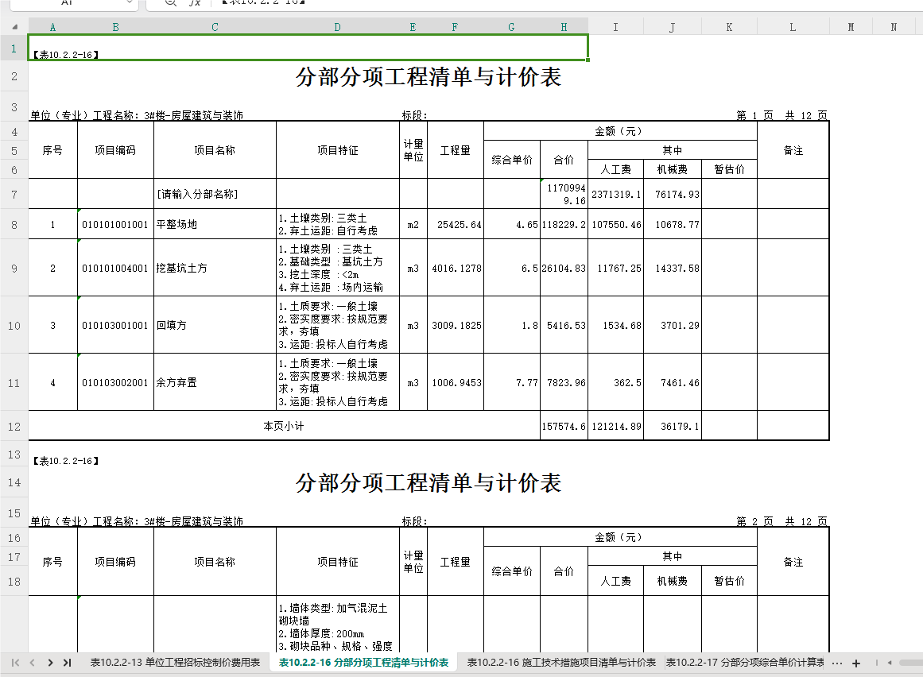Select the quantity 25425.64 cell
This screenshot has height=677, width=923.
tap(456, 224)
